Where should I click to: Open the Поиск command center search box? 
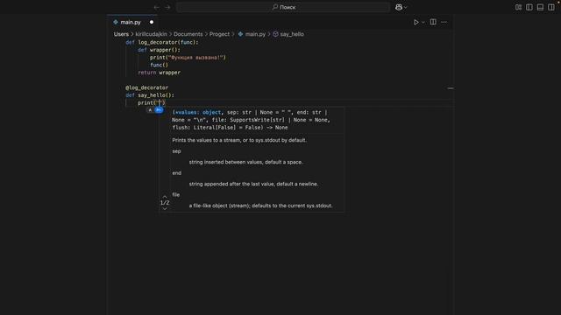click(283, 7)
